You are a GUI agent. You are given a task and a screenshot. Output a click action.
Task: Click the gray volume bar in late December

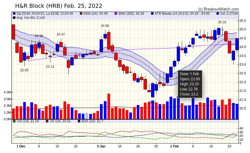[x=87, y=116]
